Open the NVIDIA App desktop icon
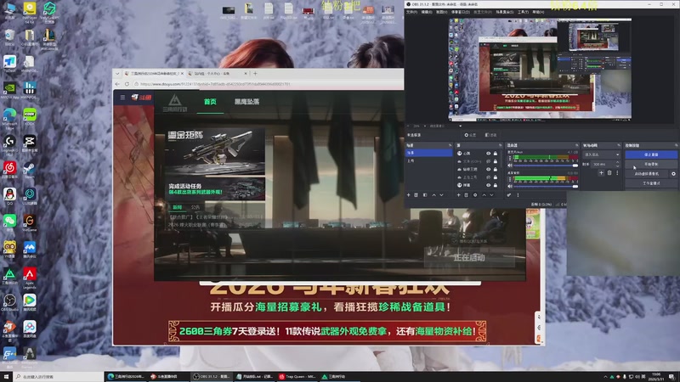Image resolution: width=680 pixels, height=382 pixels. click(x=9, y=91)
